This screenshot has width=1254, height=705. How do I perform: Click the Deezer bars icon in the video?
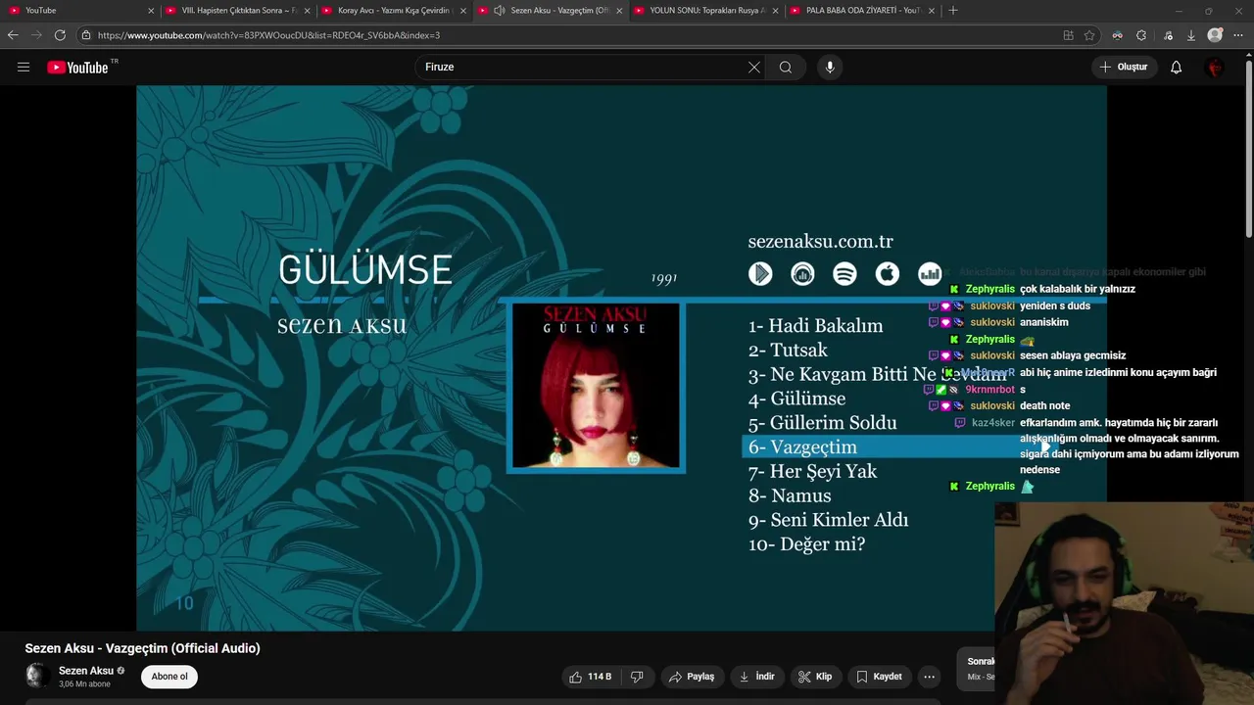point(930,274)
